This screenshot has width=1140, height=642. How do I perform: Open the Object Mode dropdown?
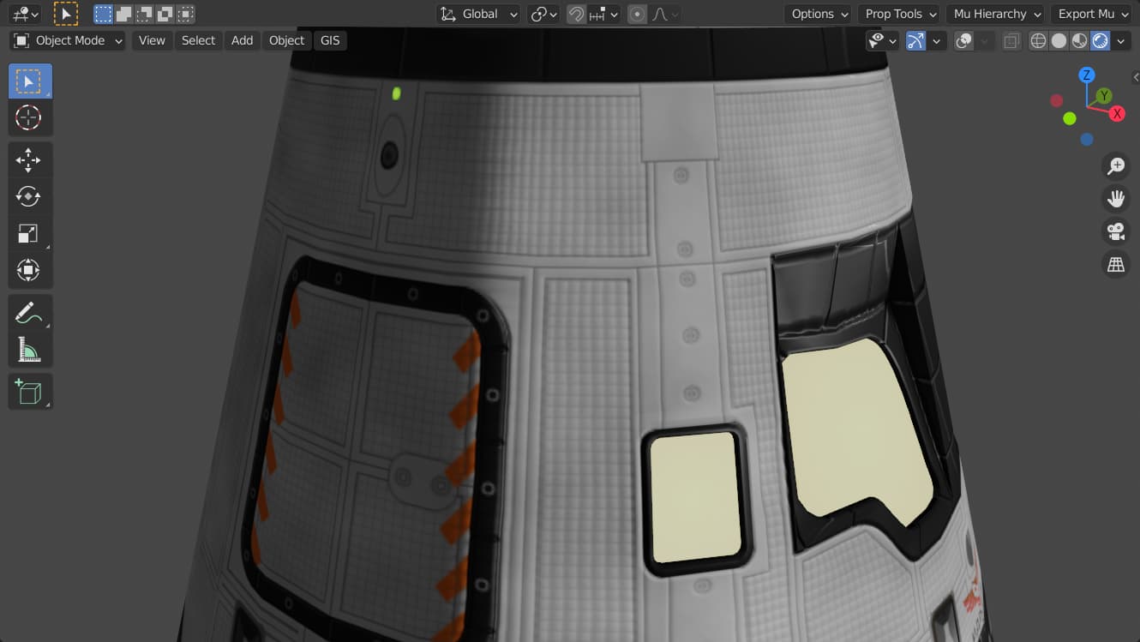[x=68, y=40]
